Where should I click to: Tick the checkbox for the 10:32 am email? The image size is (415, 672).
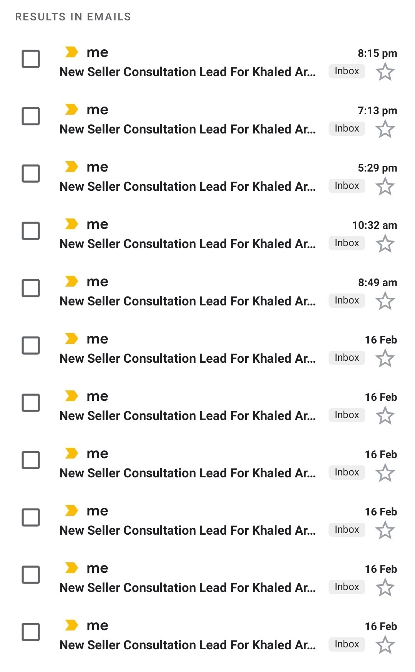point(31,231)
